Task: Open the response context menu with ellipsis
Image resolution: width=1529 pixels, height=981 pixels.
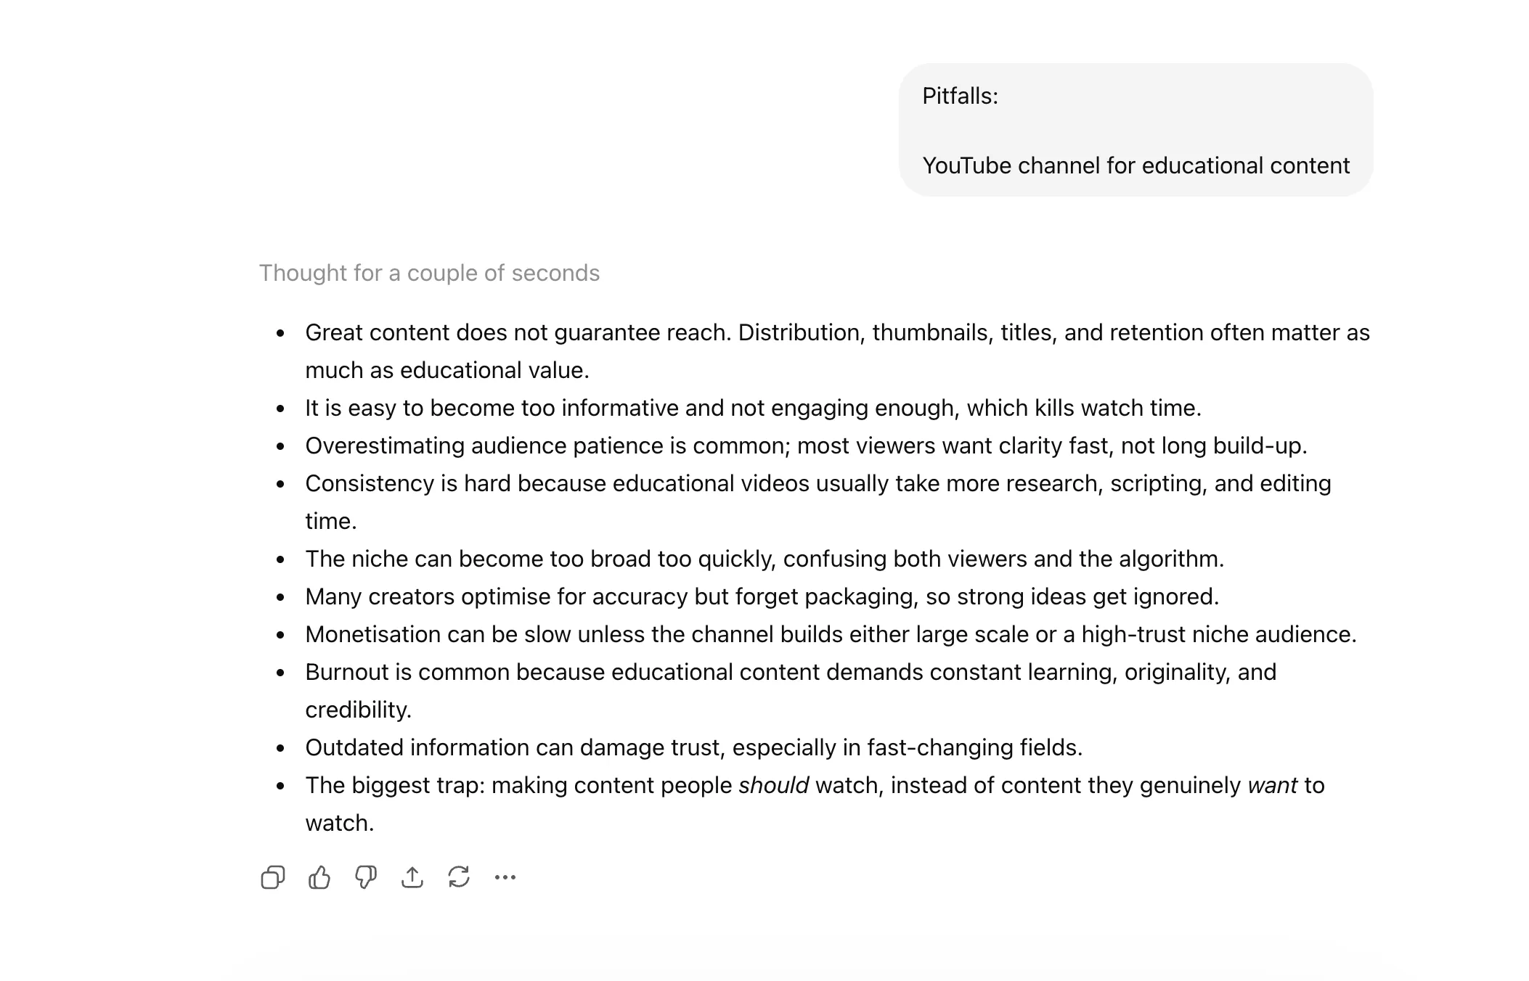Action: (505, 877)
